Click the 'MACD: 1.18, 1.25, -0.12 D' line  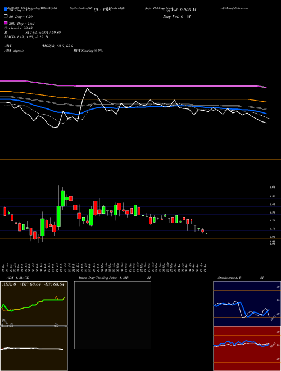(x=26, y=37)
